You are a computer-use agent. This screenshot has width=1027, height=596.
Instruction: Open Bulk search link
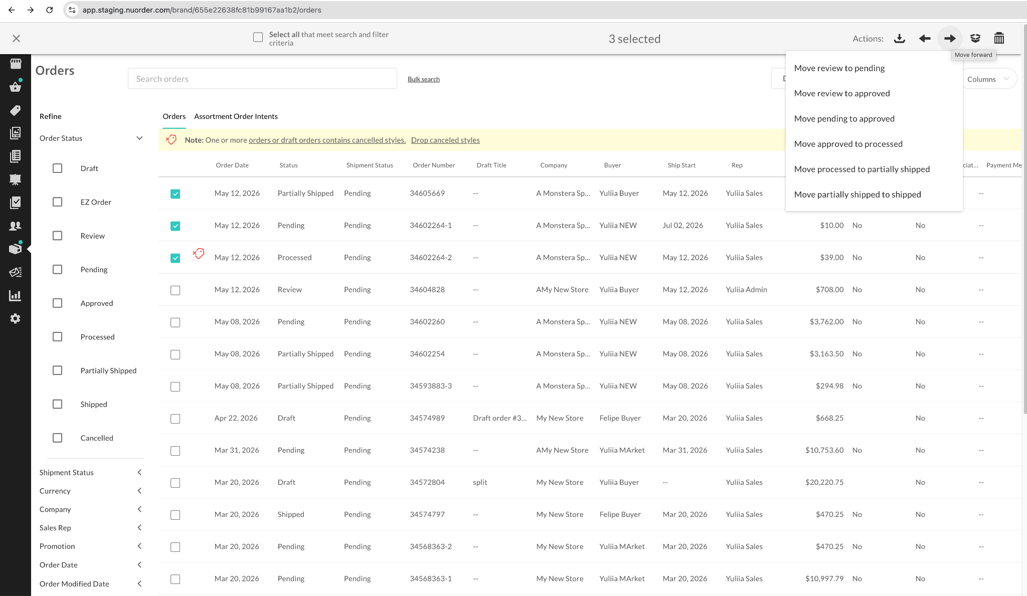[424, 79]
